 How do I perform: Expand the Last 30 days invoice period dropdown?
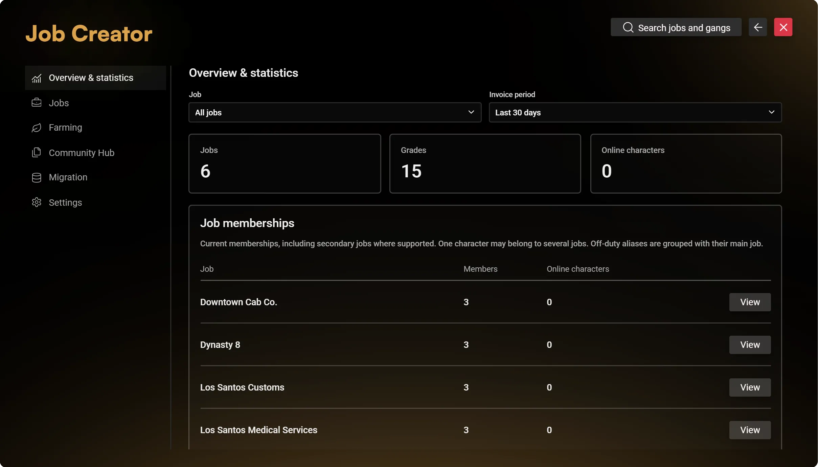[x=635, y=112]
